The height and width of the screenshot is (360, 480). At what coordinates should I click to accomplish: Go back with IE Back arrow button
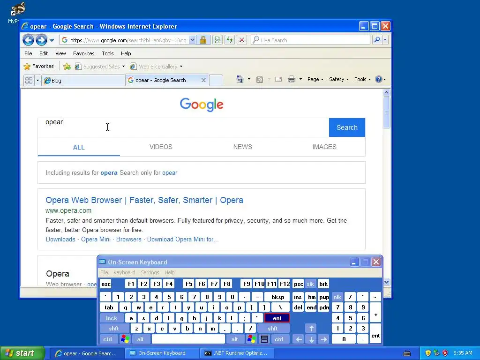pyautogui.click(x=28, y=40)
